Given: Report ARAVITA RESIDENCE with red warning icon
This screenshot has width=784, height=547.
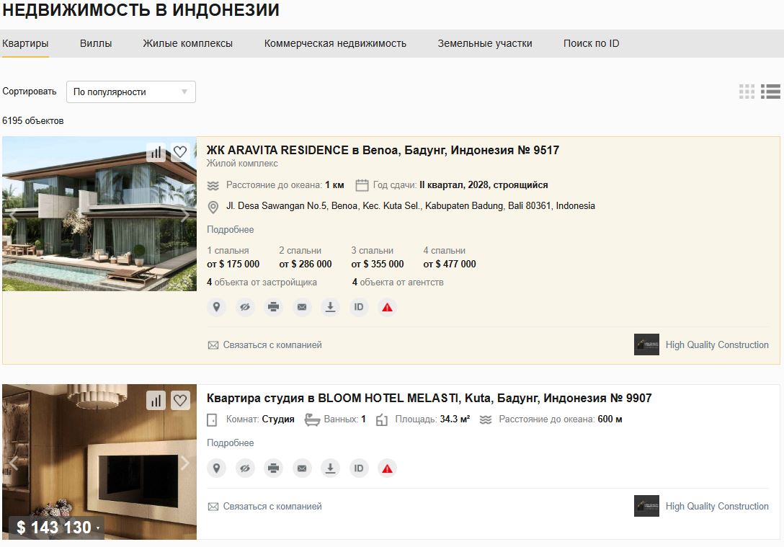Looking at the screenshot, I should pos(388,307).
